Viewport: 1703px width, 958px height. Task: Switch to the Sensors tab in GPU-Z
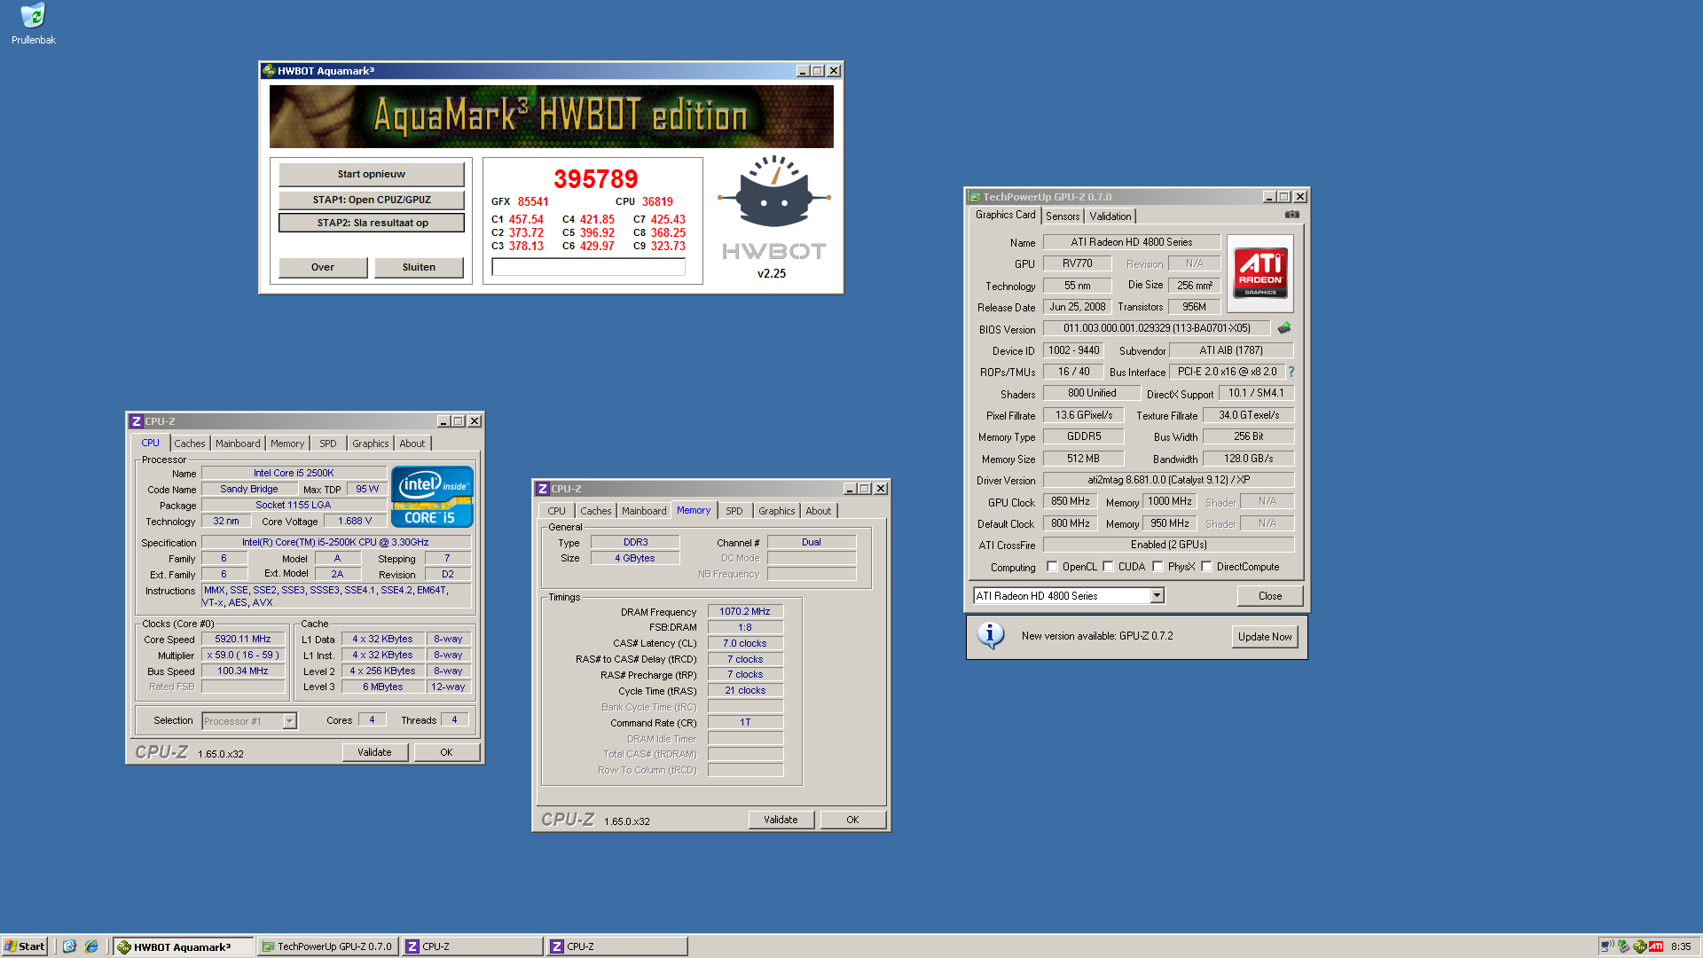click(1063, 216)
